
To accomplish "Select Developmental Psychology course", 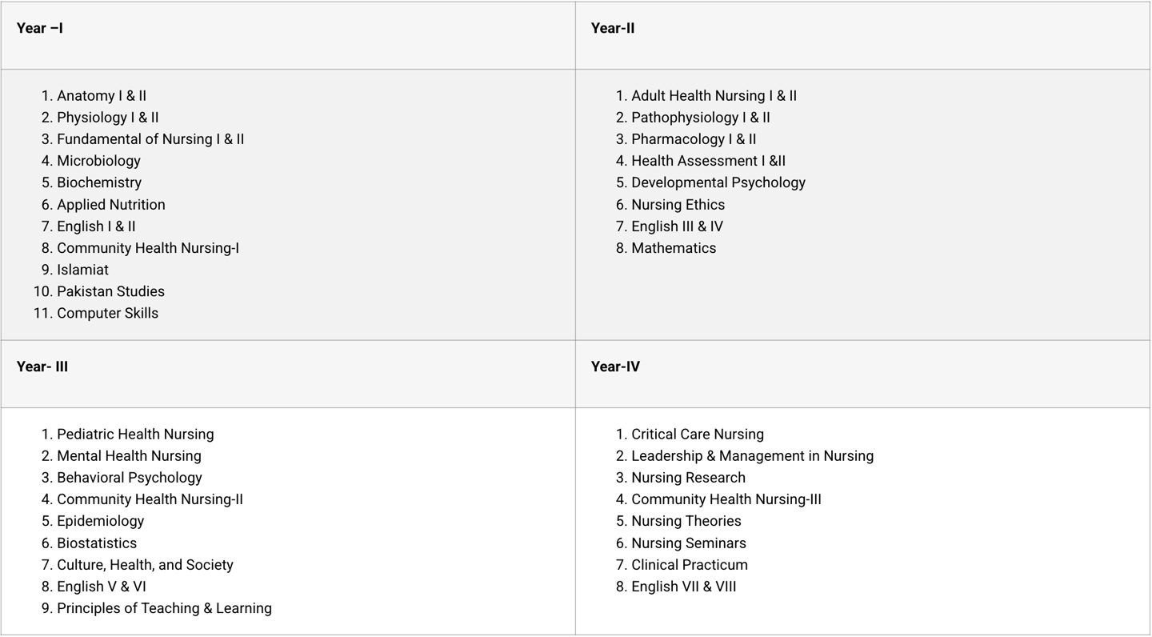I will click(718, 183).
